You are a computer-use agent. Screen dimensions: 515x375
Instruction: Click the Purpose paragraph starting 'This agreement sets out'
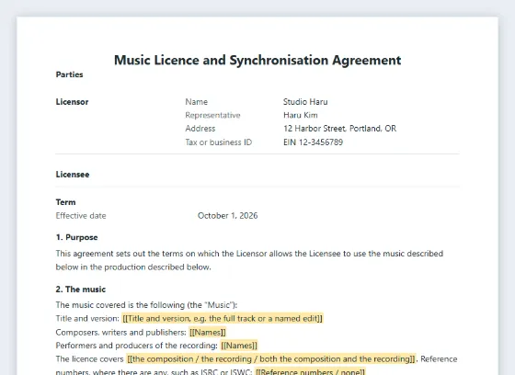click(249, 260)
